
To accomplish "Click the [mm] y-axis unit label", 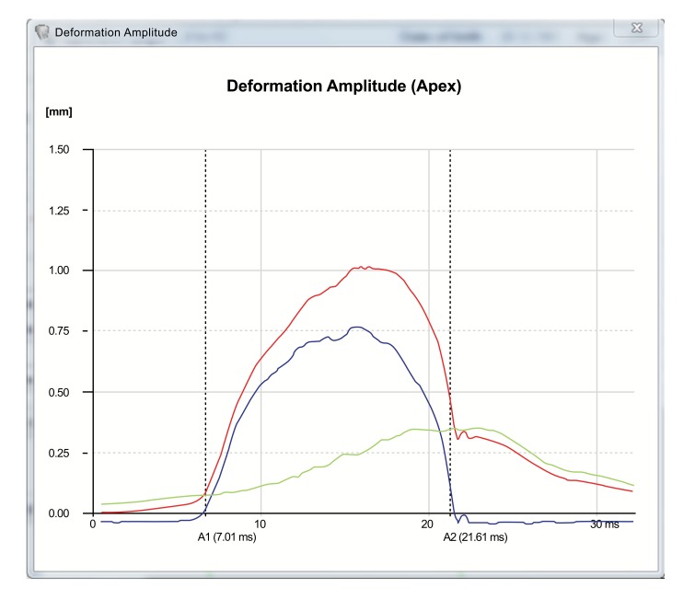I will click(59, 111).
